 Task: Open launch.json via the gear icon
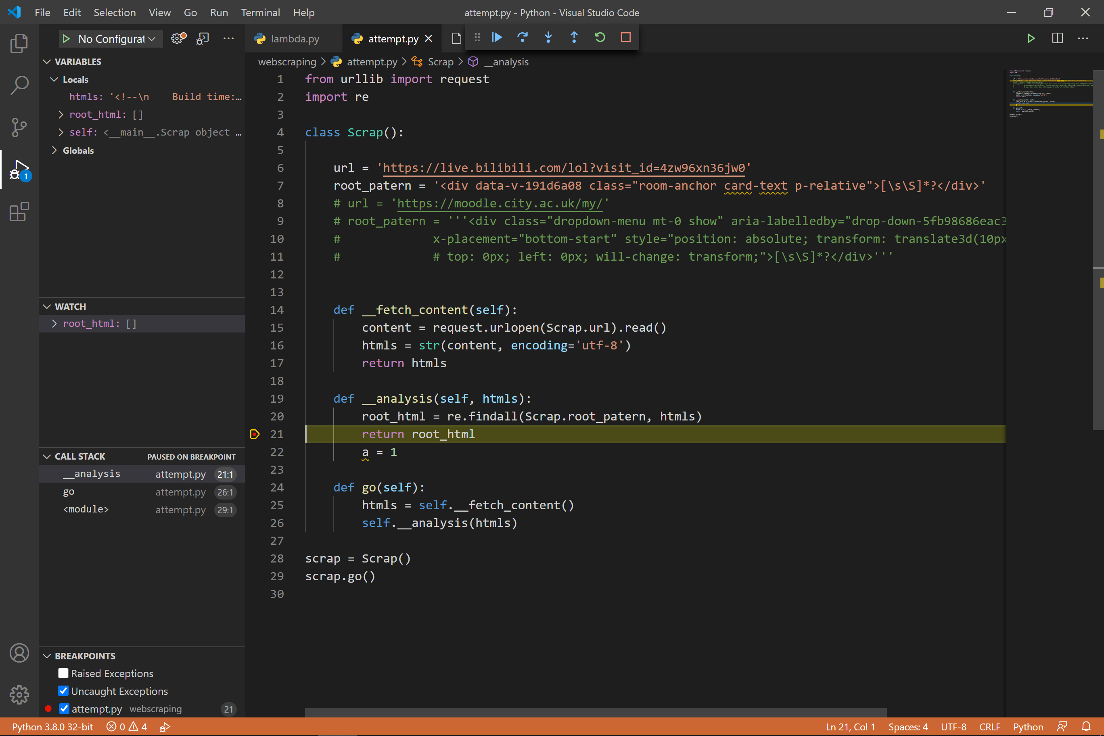178,38
